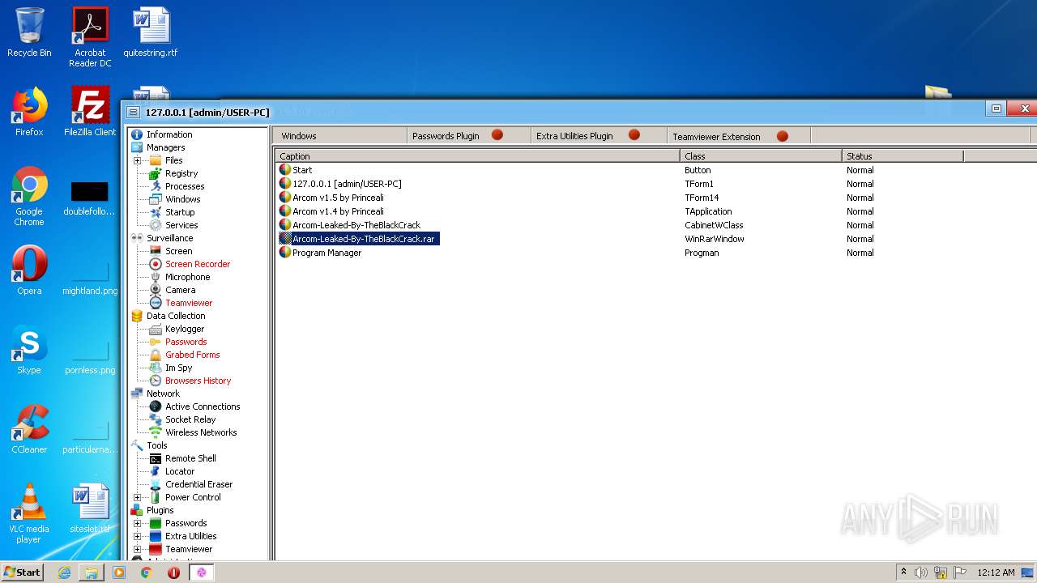Open the Windows Start menu
The width and height of the screenshot is (1037, 583).
(23, 572)
